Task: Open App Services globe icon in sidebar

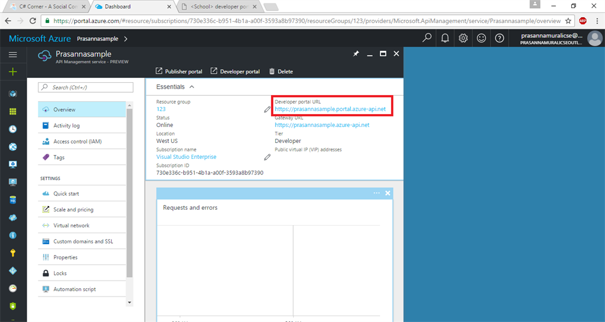Action: 13,147
